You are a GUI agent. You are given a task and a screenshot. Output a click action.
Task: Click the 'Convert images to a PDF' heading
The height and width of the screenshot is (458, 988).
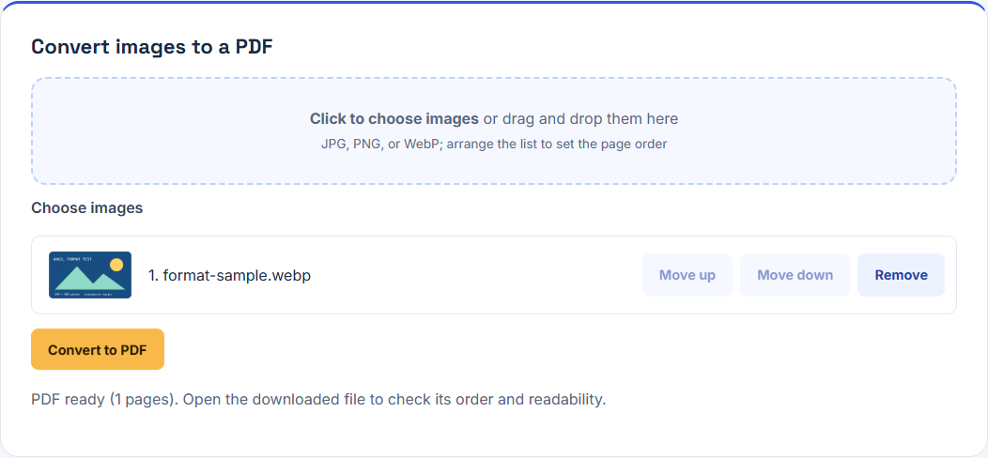152,47
